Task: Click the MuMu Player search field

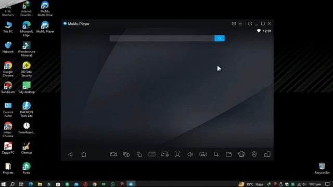Action: coord(162,38)
